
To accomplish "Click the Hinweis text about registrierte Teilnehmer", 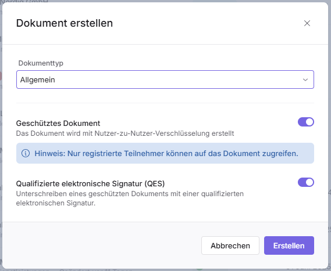I will pyautogui.click(x=166, y=154).
